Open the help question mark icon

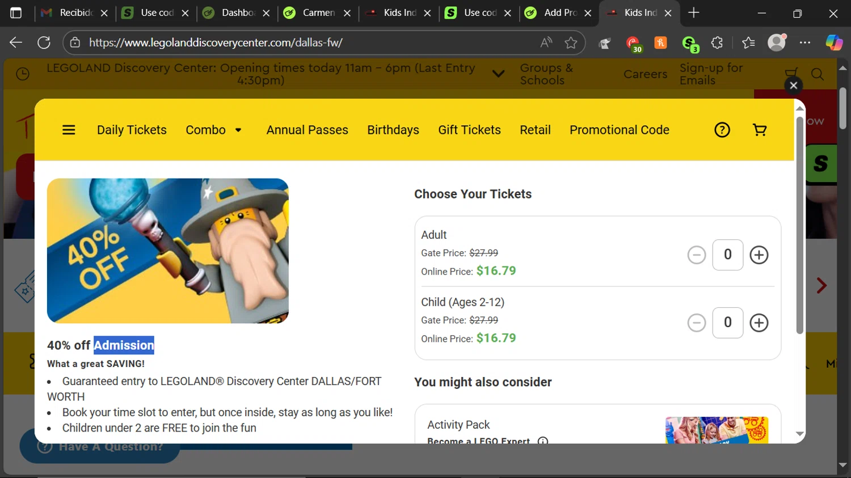click(722, 130)
